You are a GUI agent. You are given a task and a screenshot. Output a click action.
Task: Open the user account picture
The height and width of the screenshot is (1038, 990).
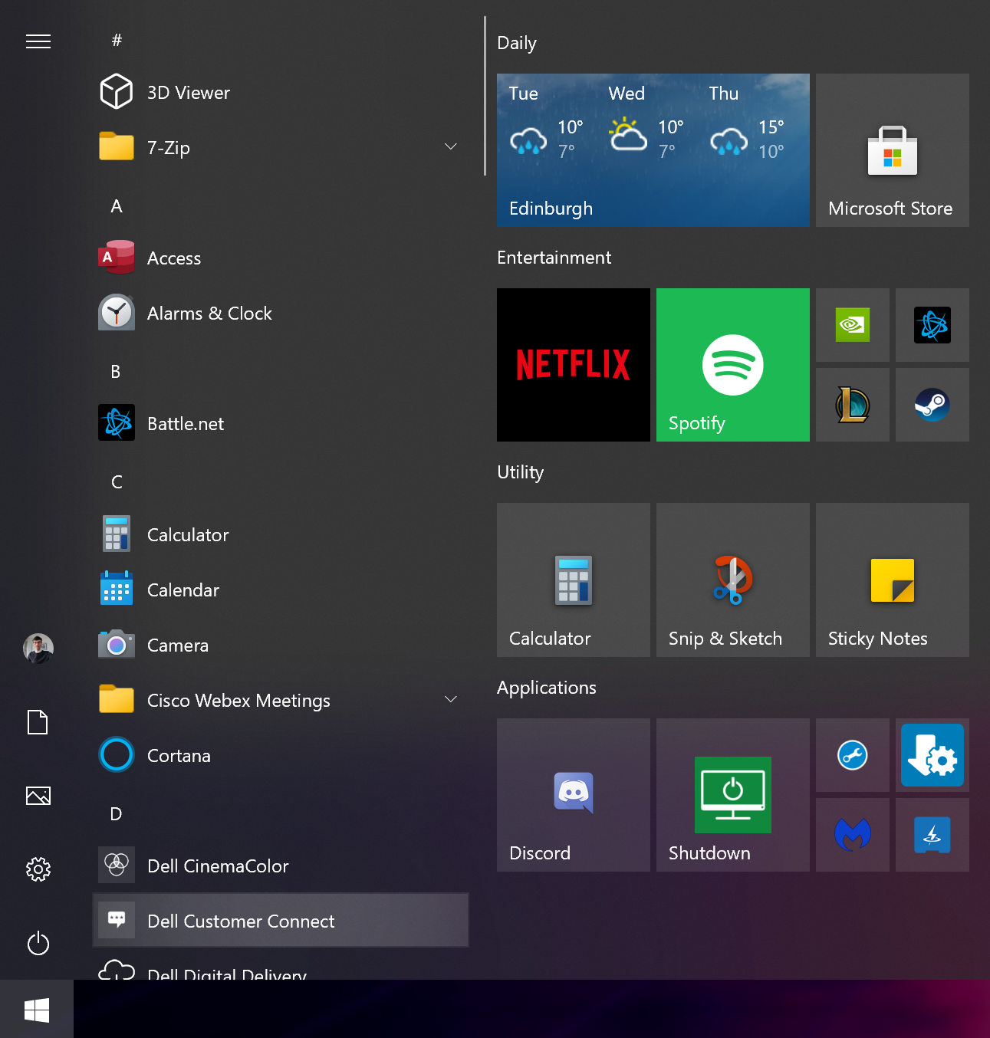click(38, 649)
